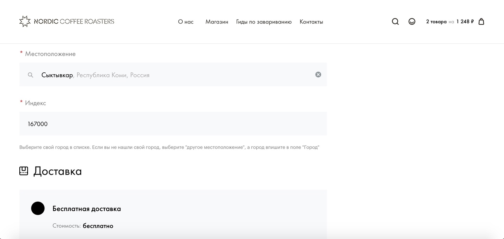Open account via smiley face icon
The height and width of the screenshot is (239, 504).
[412, 22]
